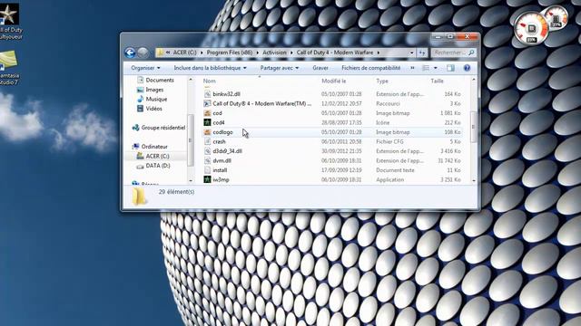This screenshot has width=581, height=326.
Task: Click the install text document icon
Action: pyautogui.click(x=208, y=170)
